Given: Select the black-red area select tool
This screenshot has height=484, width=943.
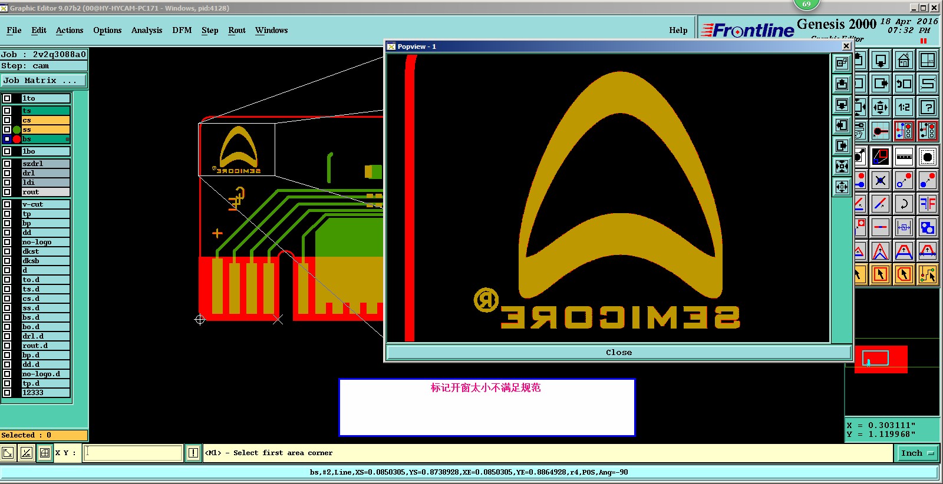Looking at the screenshot, I should tap(881, 157).
